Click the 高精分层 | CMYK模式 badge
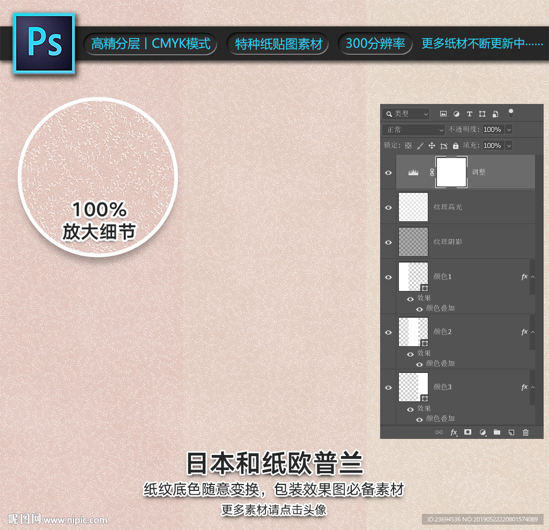 pos(151,44)
